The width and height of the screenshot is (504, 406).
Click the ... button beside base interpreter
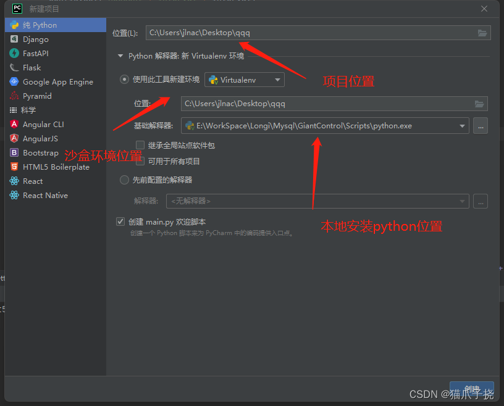[x=481, y=126]
